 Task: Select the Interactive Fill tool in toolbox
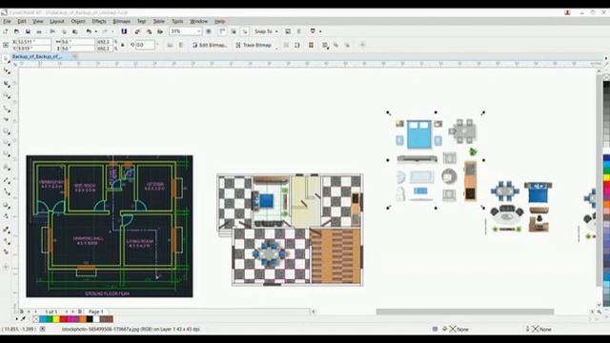click(7, 241)
